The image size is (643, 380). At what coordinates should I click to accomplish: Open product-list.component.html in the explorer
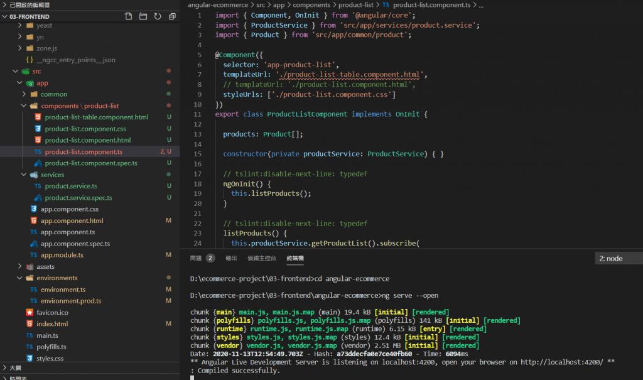point(88,140)
